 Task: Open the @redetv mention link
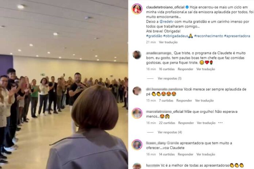click(166, 21)
